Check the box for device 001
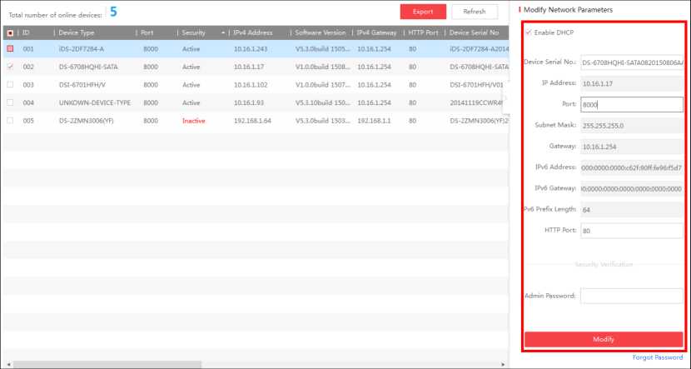691x369 pixels. (9, 48)
